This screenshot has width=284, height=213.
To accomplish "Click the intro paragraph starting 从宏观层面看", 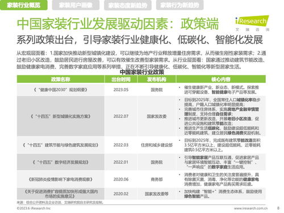I will [x=141, y=60].
